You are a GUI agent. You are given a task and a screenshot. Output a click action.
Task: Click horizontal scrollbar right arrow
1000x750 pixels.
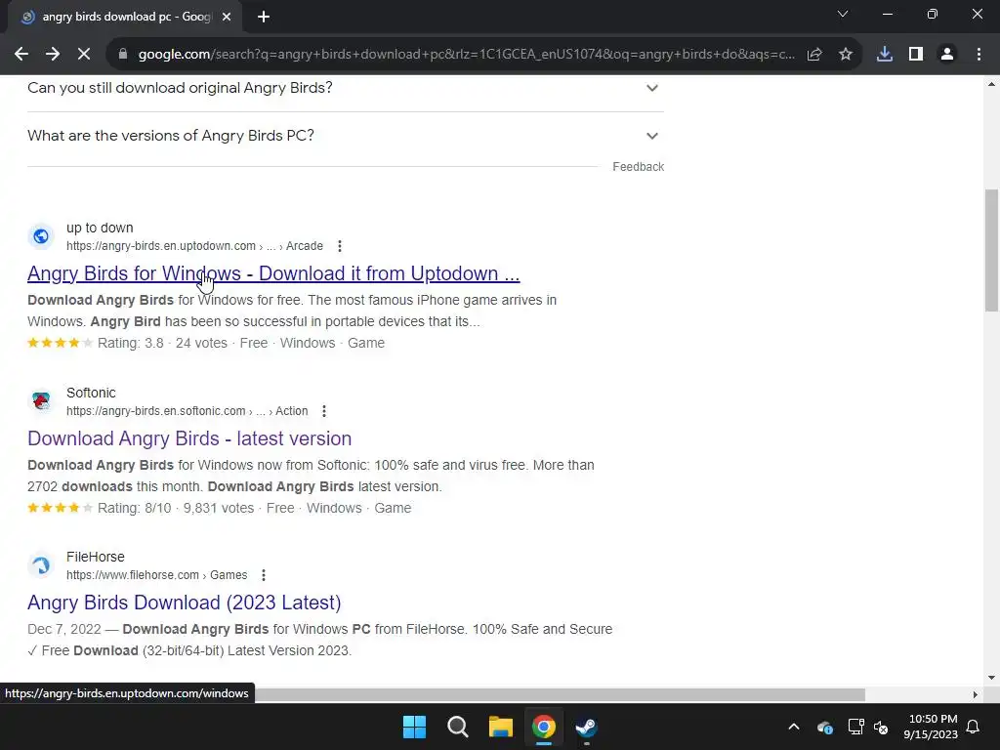pyautogui.click(x=975, y=694)
